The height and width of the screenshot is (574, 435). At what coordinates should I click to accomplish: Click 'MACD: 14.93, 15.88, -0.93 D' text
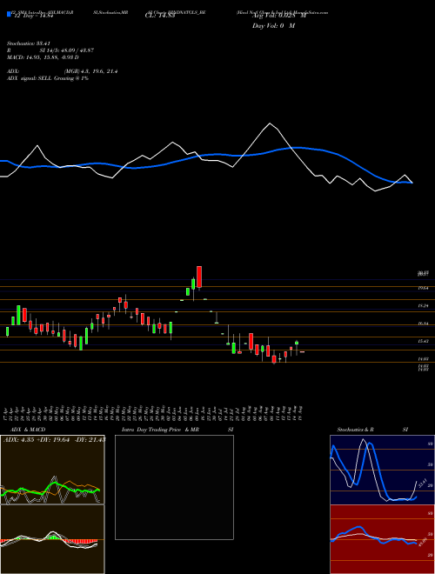point(43,57)
